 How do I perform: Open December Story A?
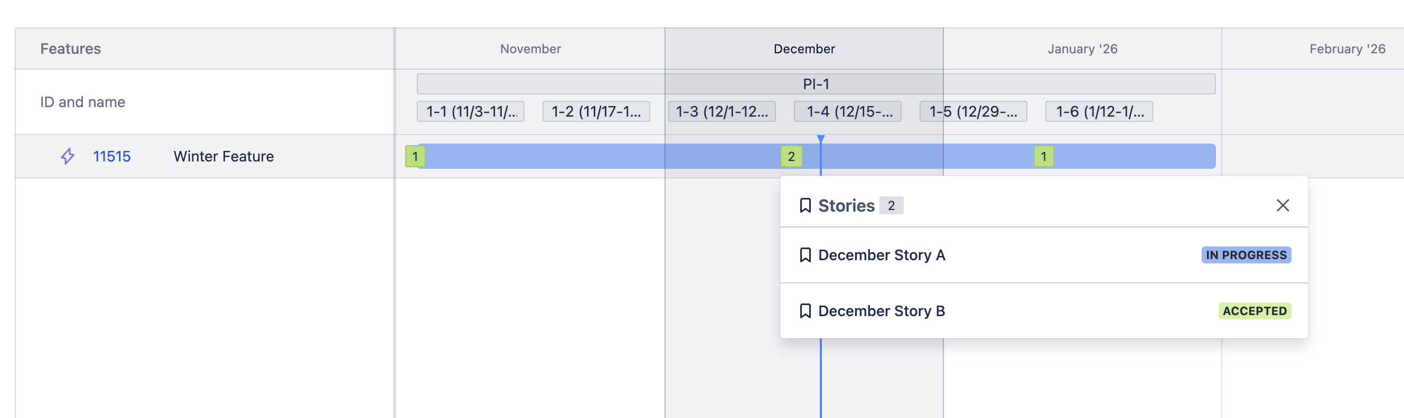(x=881, y=255)
